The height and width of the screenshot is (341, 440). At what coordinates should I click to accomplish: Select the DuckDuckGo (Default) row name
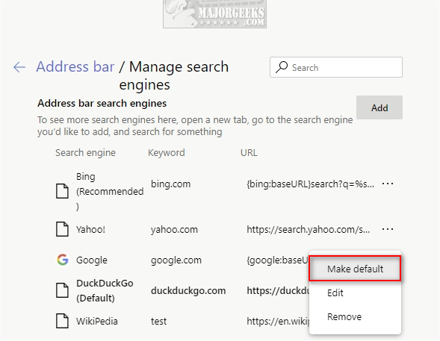[105, 290]
